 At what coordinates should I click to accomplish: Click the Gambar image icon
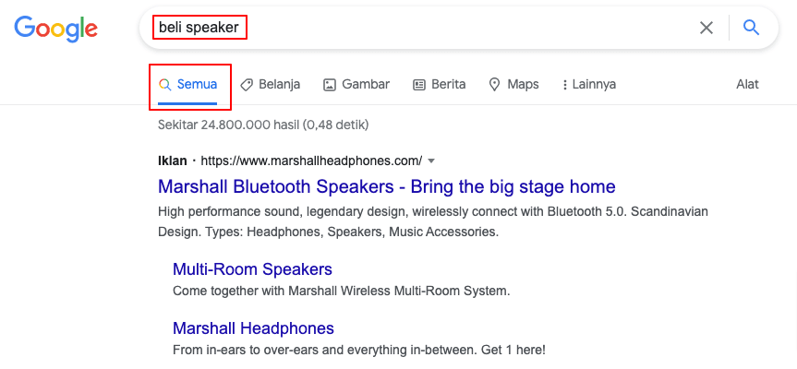[x=330, y=84]
